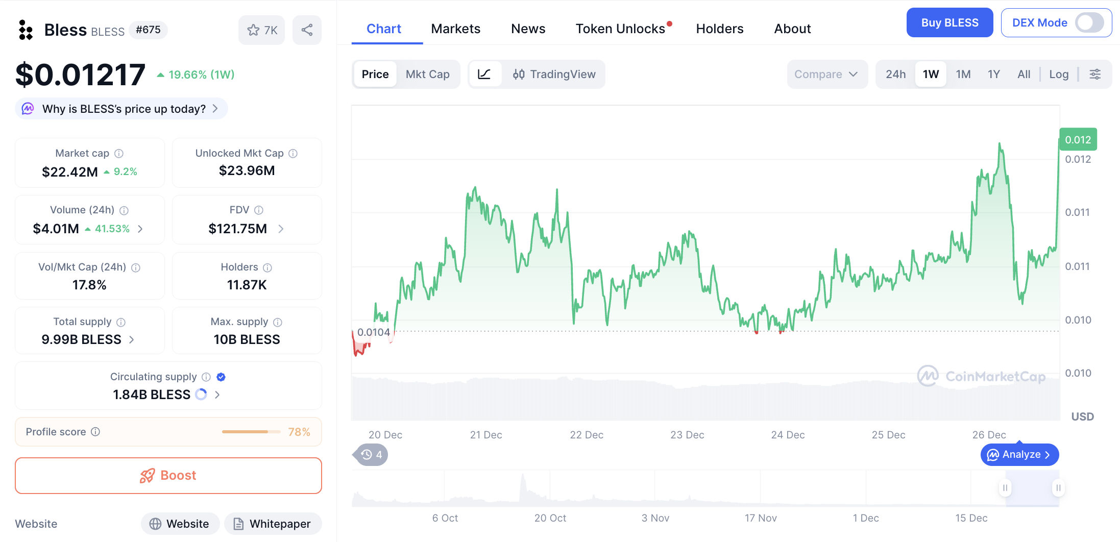The height and width of the screenshot is (542, 1120).
Task: Expand FDV details chevron
Action: tap(281, 229)
